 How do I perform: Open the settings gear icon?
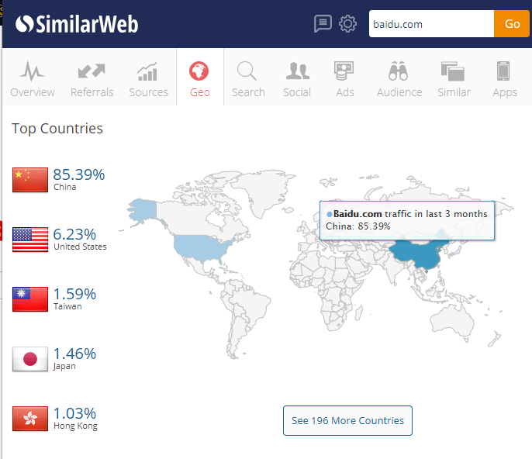click(347, 24)
